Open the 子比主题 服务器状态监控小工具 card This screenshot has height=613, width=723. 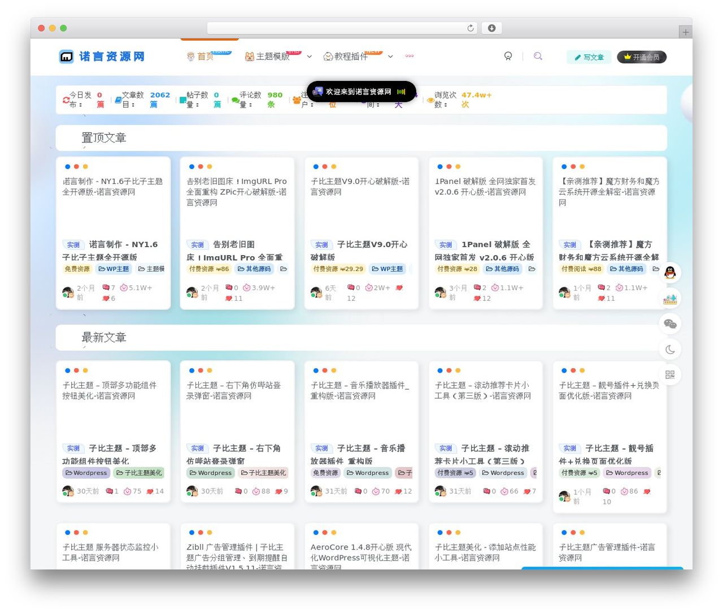tap(113, 546)
